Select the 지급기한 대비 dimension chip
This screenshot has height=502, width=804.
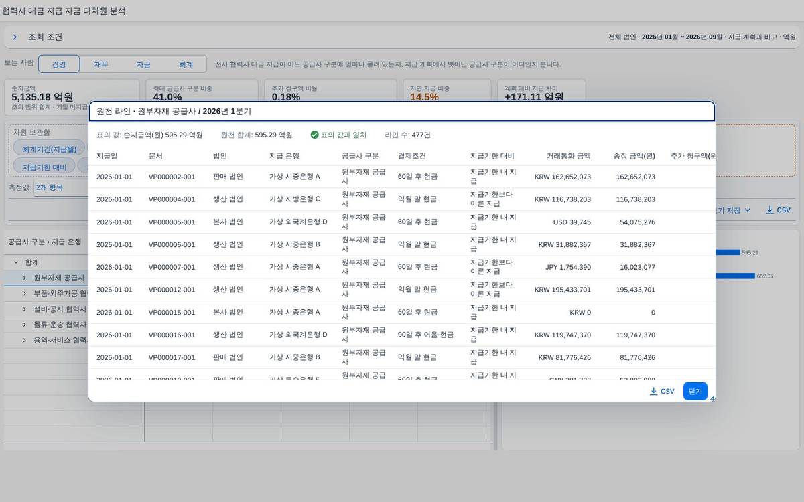pyautogui.click(x=44, y=167)
